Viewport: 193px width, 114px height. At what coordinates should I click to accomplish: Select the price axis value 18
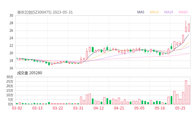[x=11, y=61]
